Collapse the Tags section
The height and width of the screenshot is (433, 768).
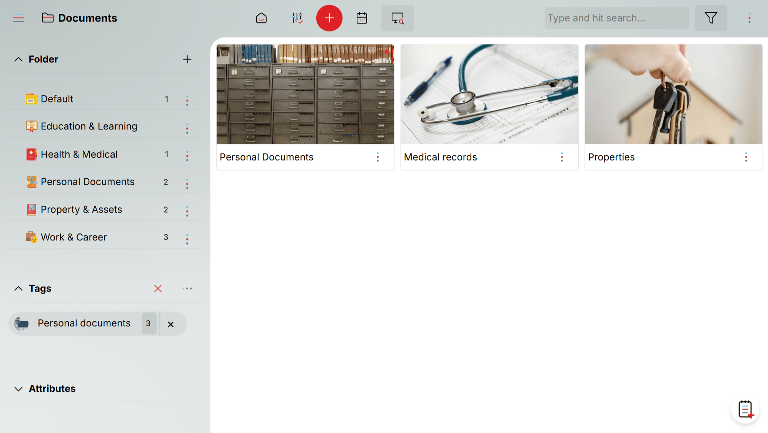(x=18, y=288)
